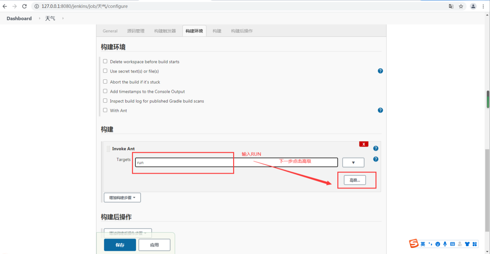
Task: Check Use secret text(s) or file(s)
Action: click(x=105, y=71)
